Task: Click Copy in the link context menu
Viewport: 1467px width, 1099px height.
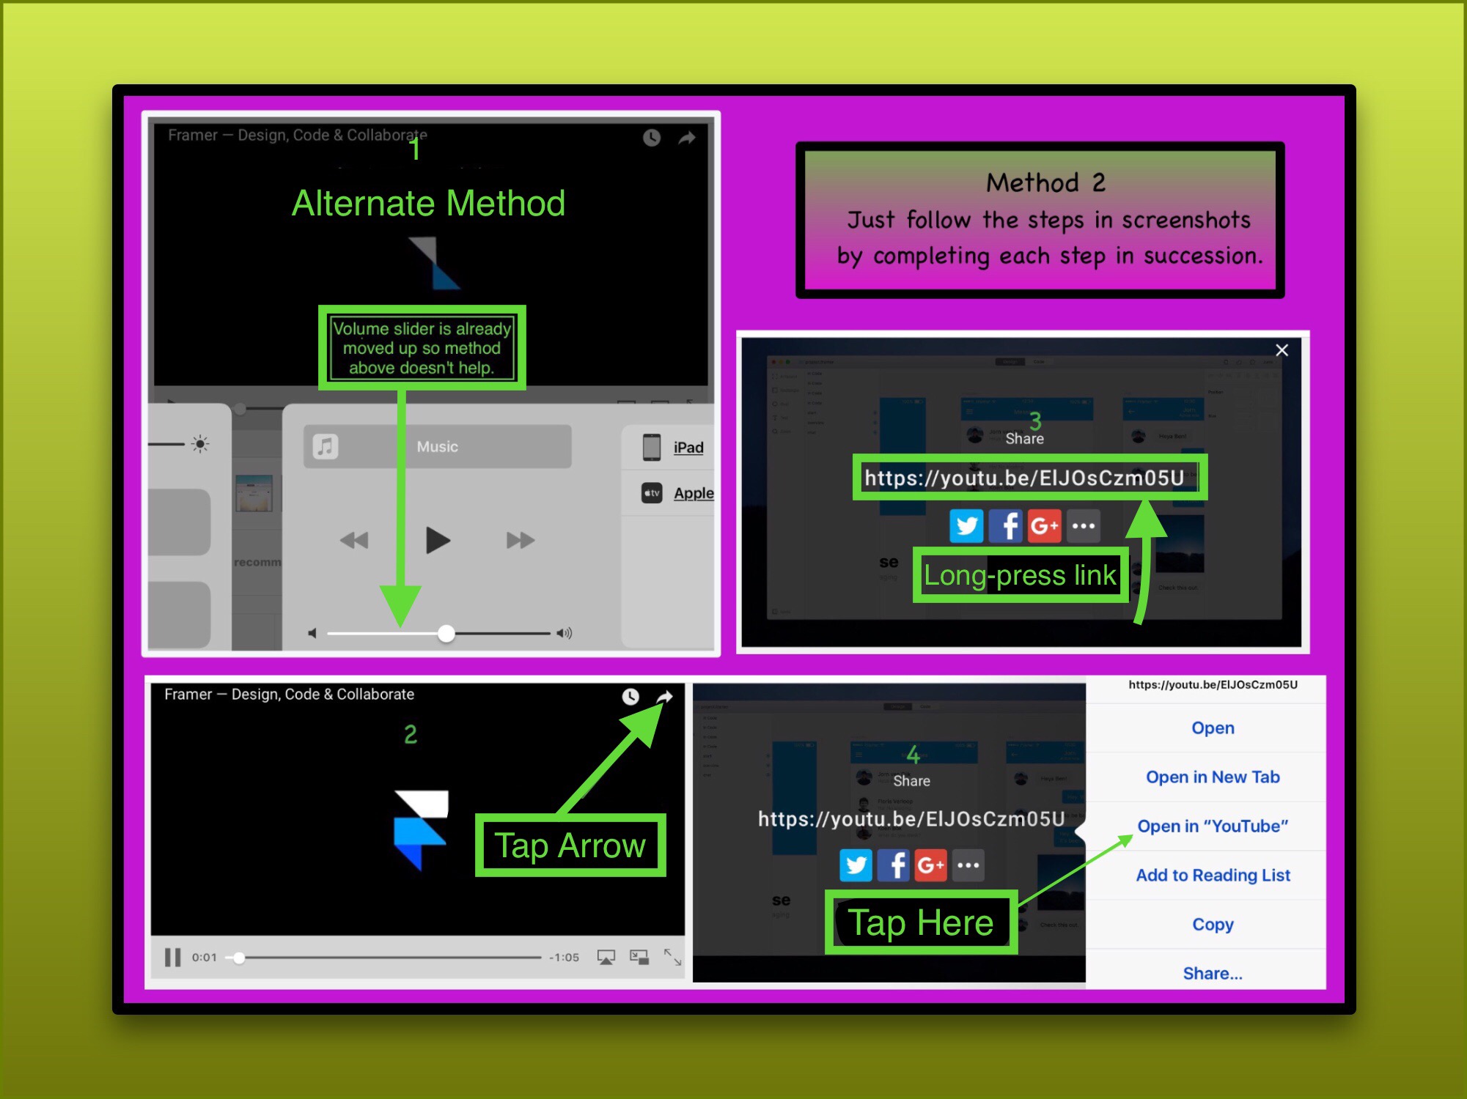Action: 1213,924
